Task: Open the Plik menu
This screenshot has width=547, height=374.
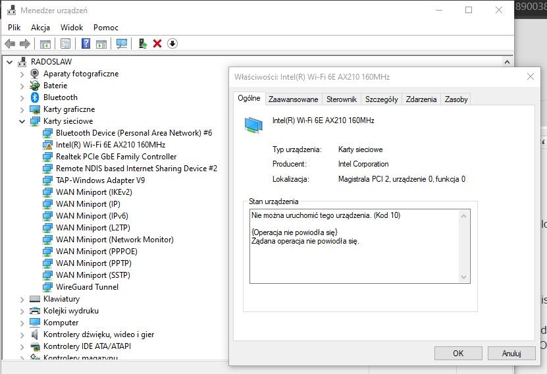Action: click(x=14, y=28)
